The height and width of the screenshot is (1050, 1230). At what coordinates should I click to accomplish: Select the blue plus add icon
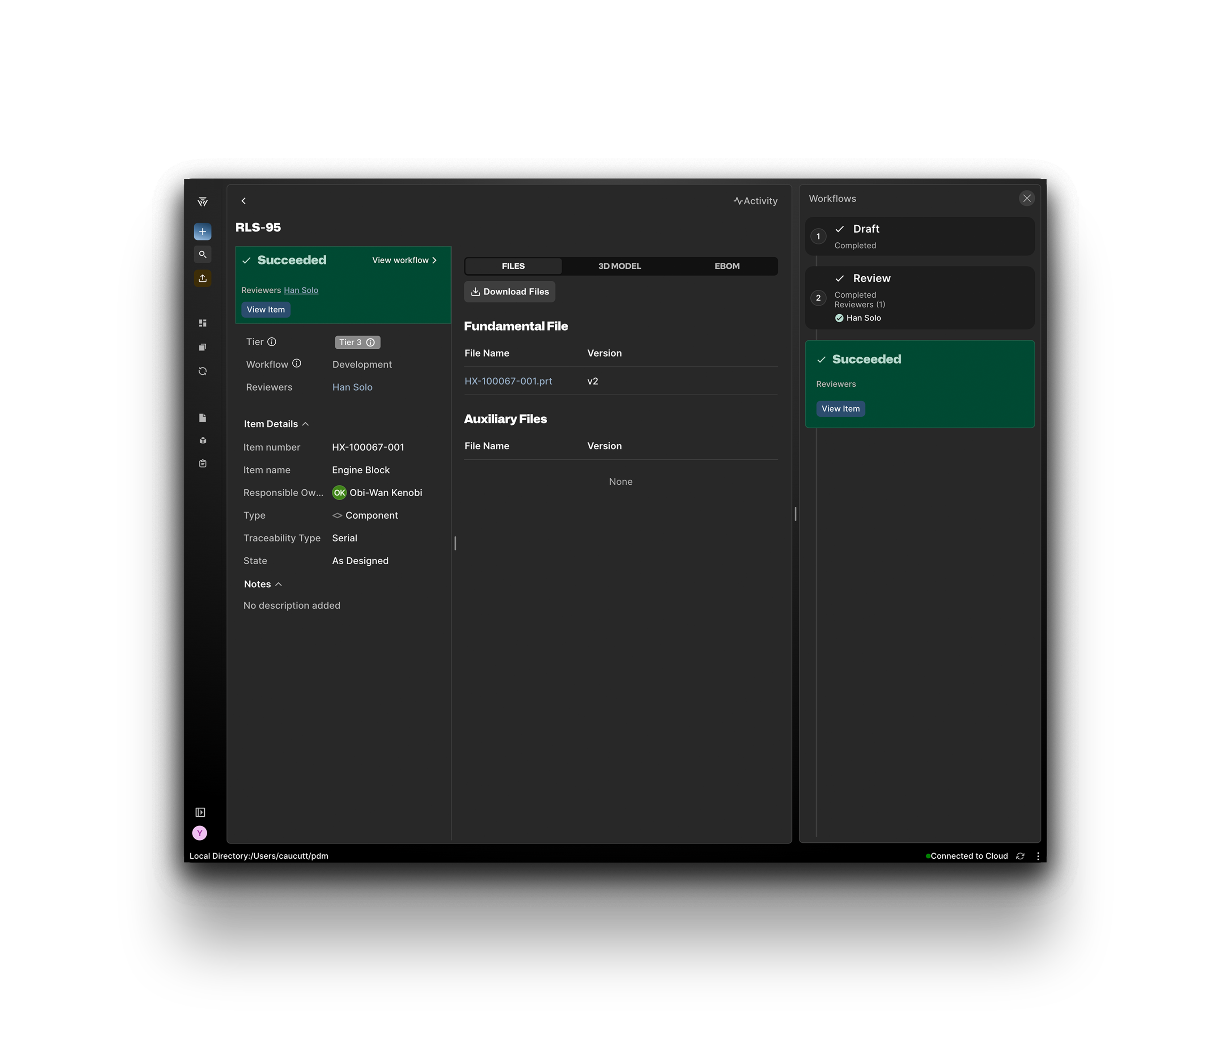pos(203,231)
